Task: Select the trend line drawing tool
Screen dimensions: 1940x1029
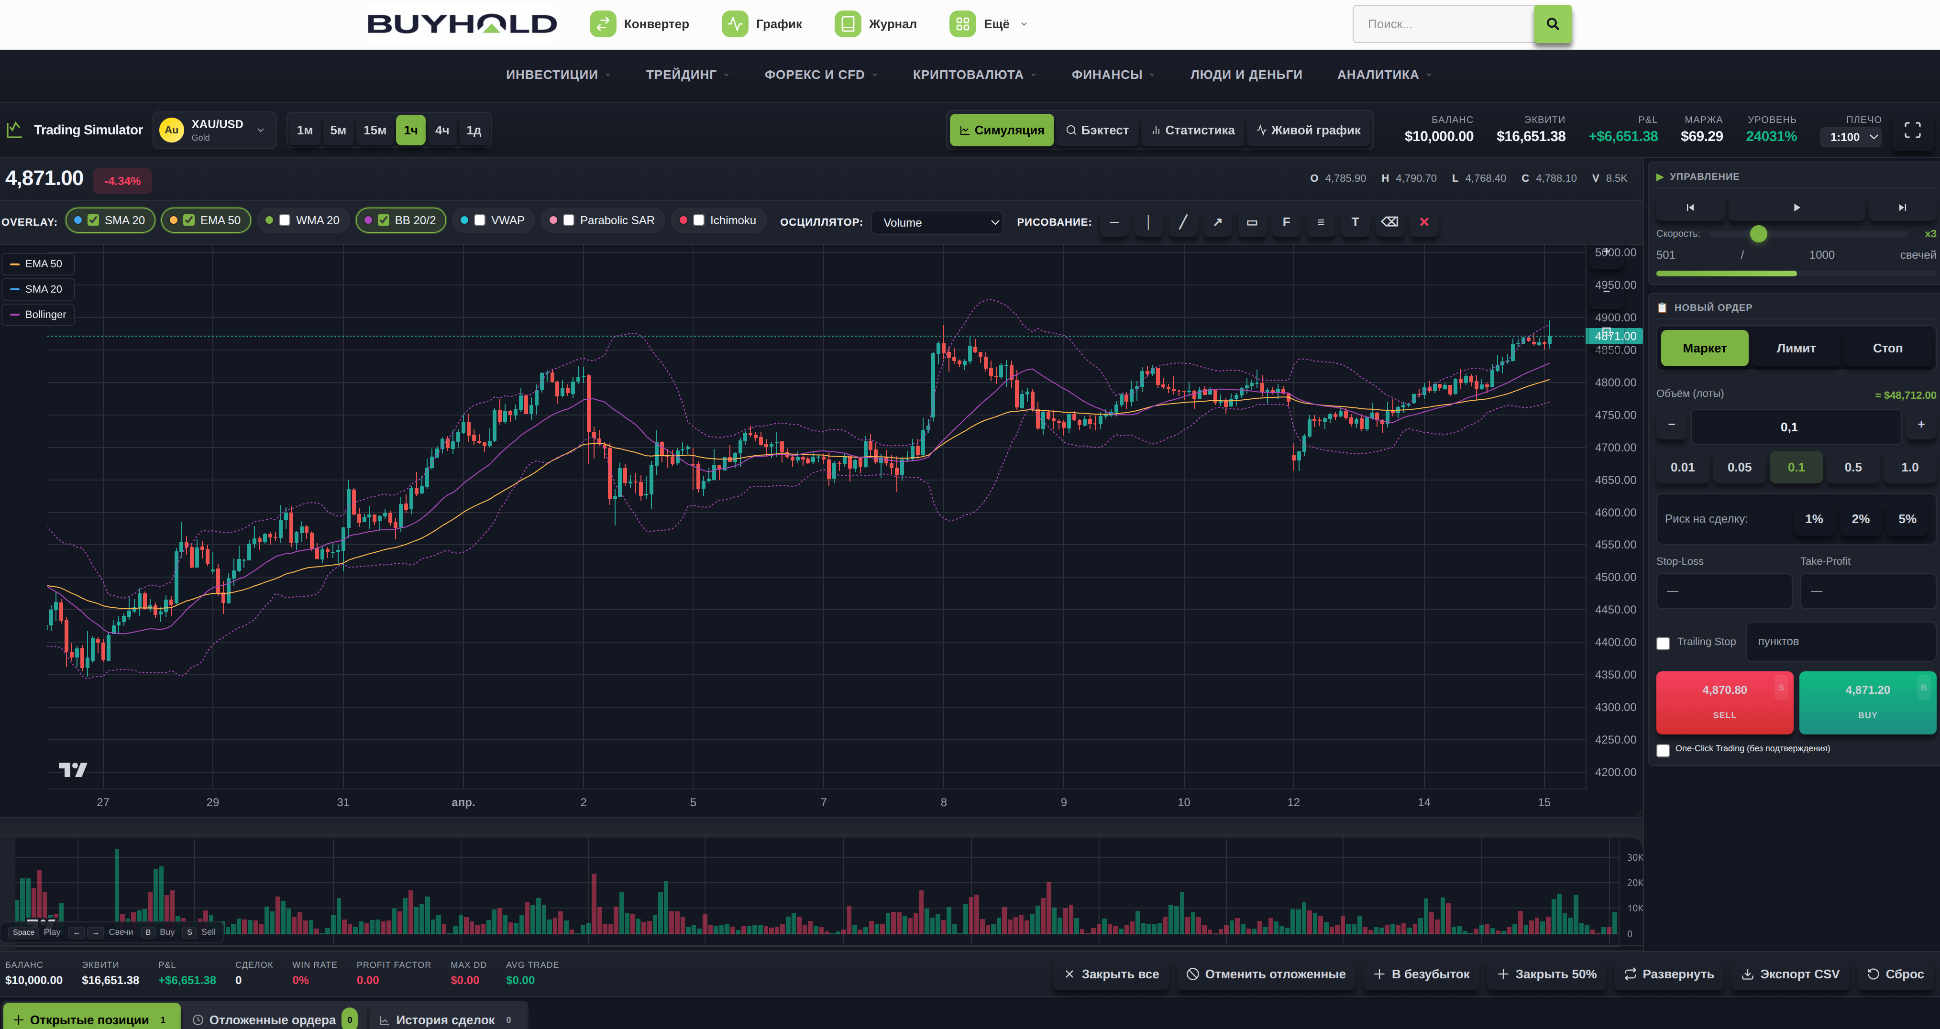Action: point(1182,222)
